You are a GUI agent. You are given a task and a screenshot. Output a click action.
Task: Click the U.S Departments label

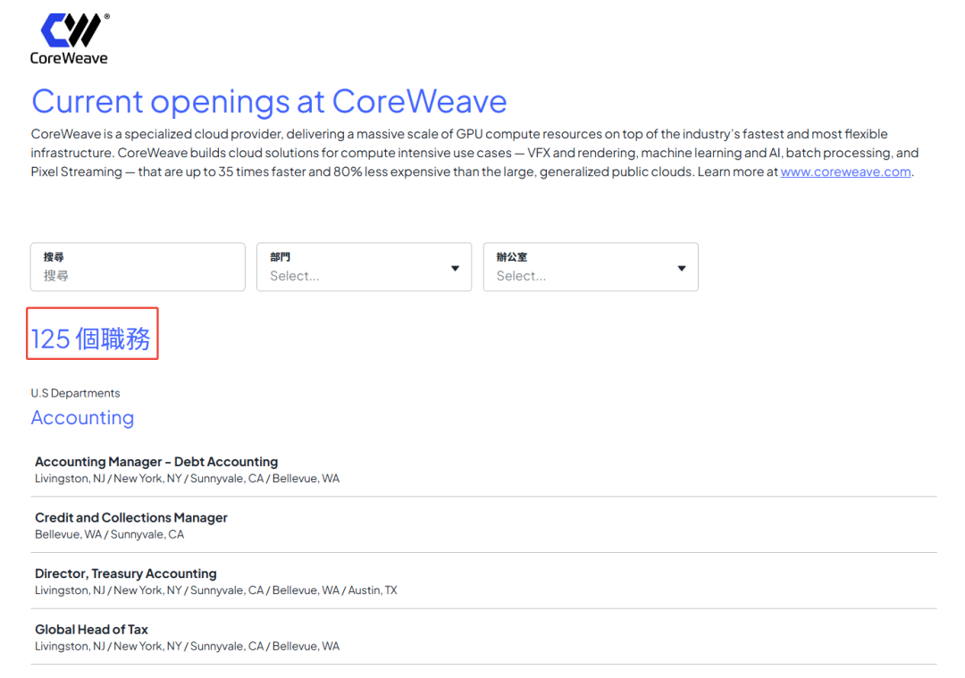[x=76, y=393]
